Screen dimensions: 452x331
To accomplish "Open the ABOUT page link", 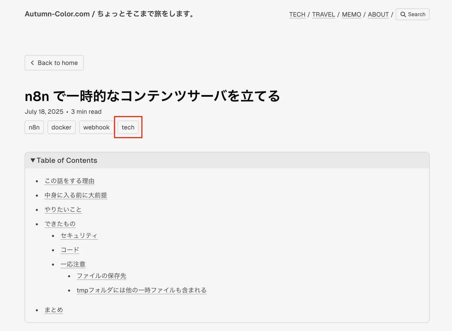I will pos(378,14).
